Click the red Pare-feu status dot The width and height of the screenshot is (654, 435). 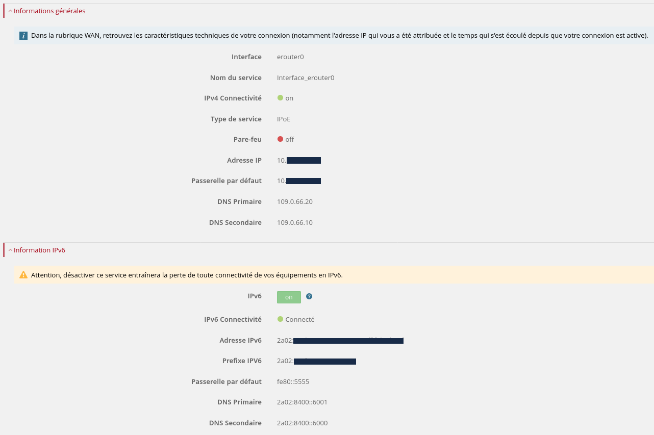280,139
